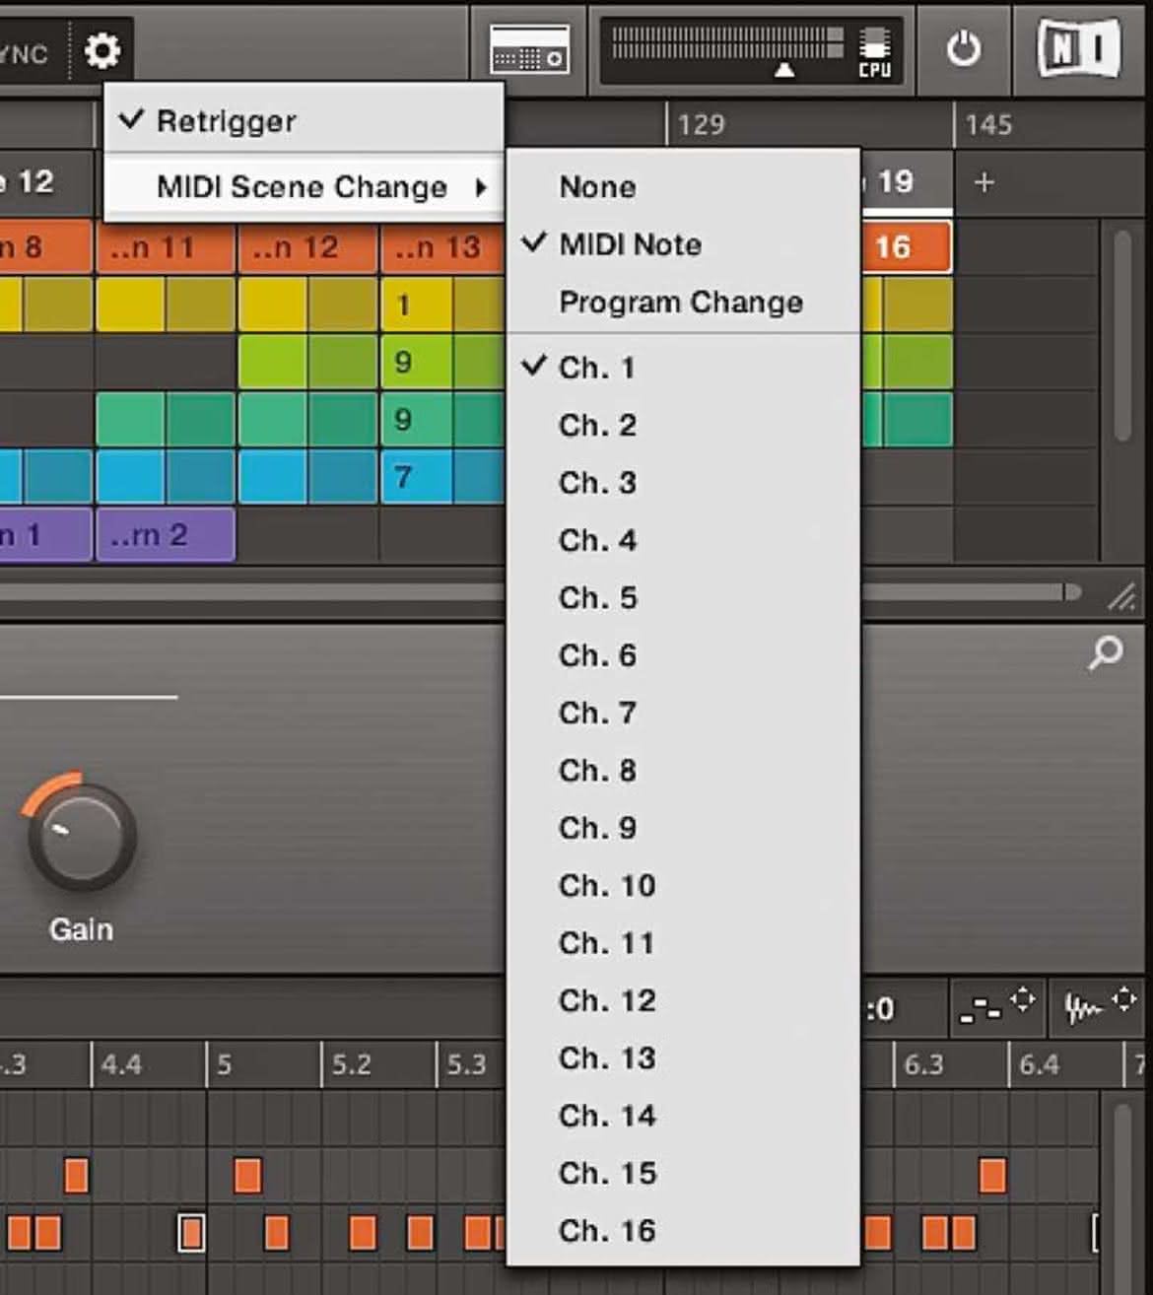Viewport: 1153px width, 1295px height.
Task: Choose Ch. 16 from the channel list
Action: 683,1230
